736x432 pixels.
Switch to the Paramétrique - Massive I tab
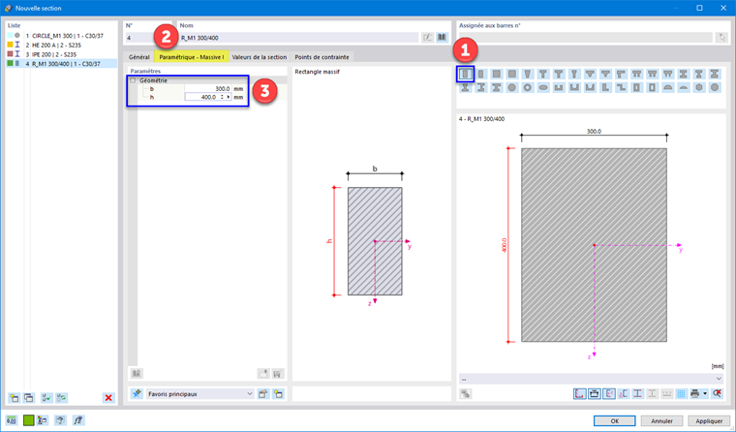pyautogui.click(x=192, y=57)
